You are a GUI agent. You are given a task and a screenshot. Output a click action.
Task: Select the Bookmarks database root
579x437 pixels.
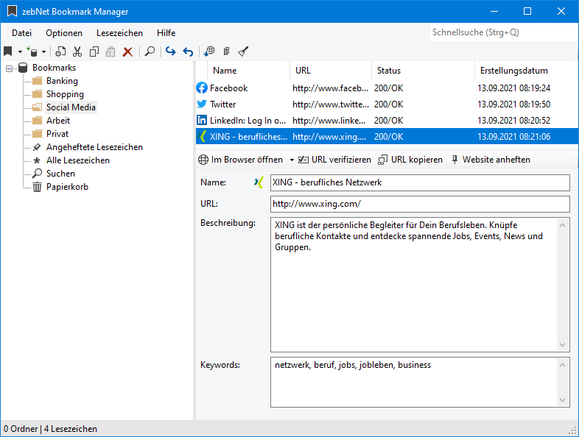54,68
